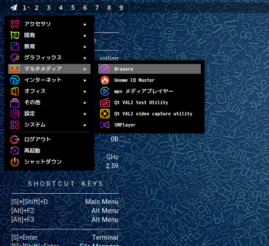Click the [S]+[Shift]+D shortcut text
Viewport: 269px width, 246px height.
30,202
